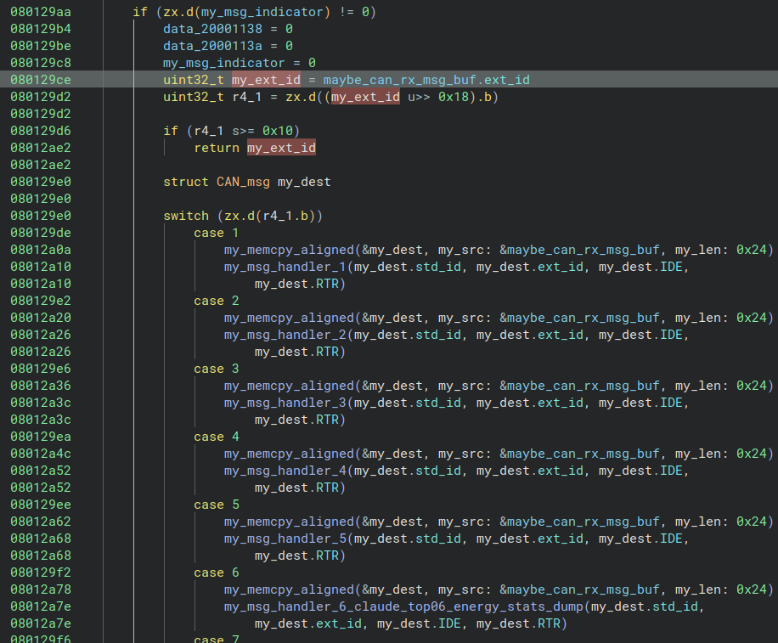Click my_memcpy_aligned call under case 3
The width and height of the screenshot is (778, 643).
tap(289, 386)
